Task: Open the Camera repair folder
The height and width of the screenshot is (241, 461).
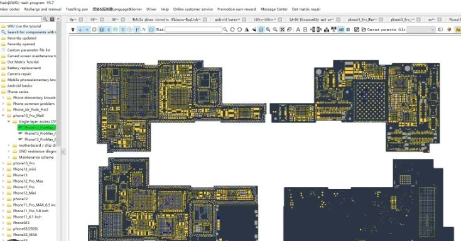Action: (x=19, y=74)
